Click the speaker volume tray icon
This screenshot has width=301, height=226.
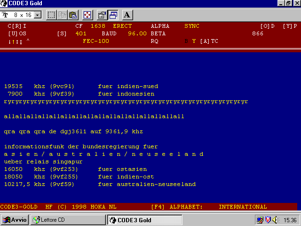275,220
